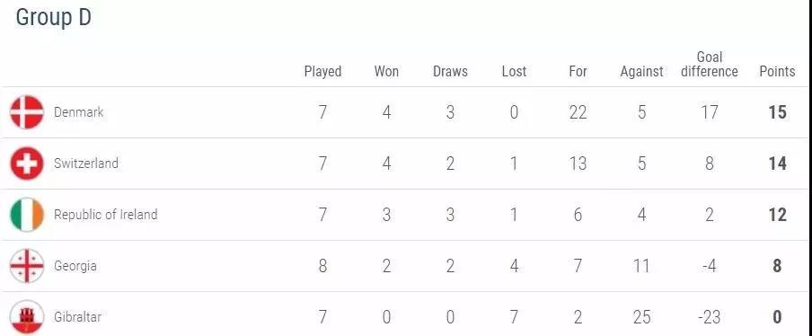The height and width of the screenshot is (336, 812).
Task: Open the Switzerland team link
Action: click(x=86, y=164)
